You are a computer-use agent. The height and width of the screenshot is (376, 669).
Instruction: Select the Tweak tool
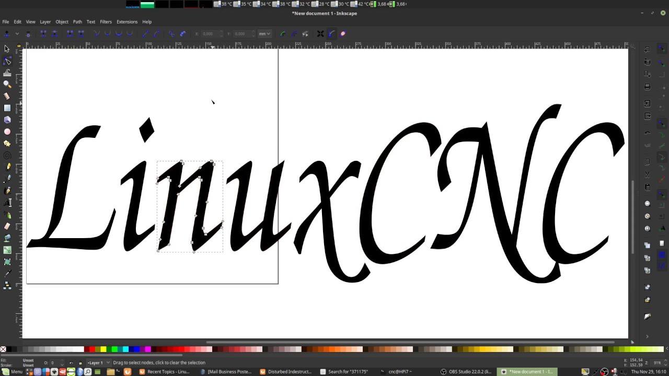(x=7, y=73)
